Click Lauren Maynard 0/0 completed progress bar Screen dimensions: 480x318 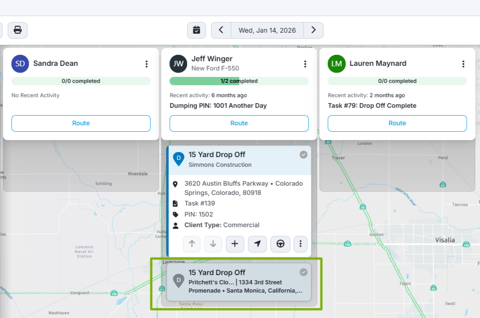tap(397, 81)
